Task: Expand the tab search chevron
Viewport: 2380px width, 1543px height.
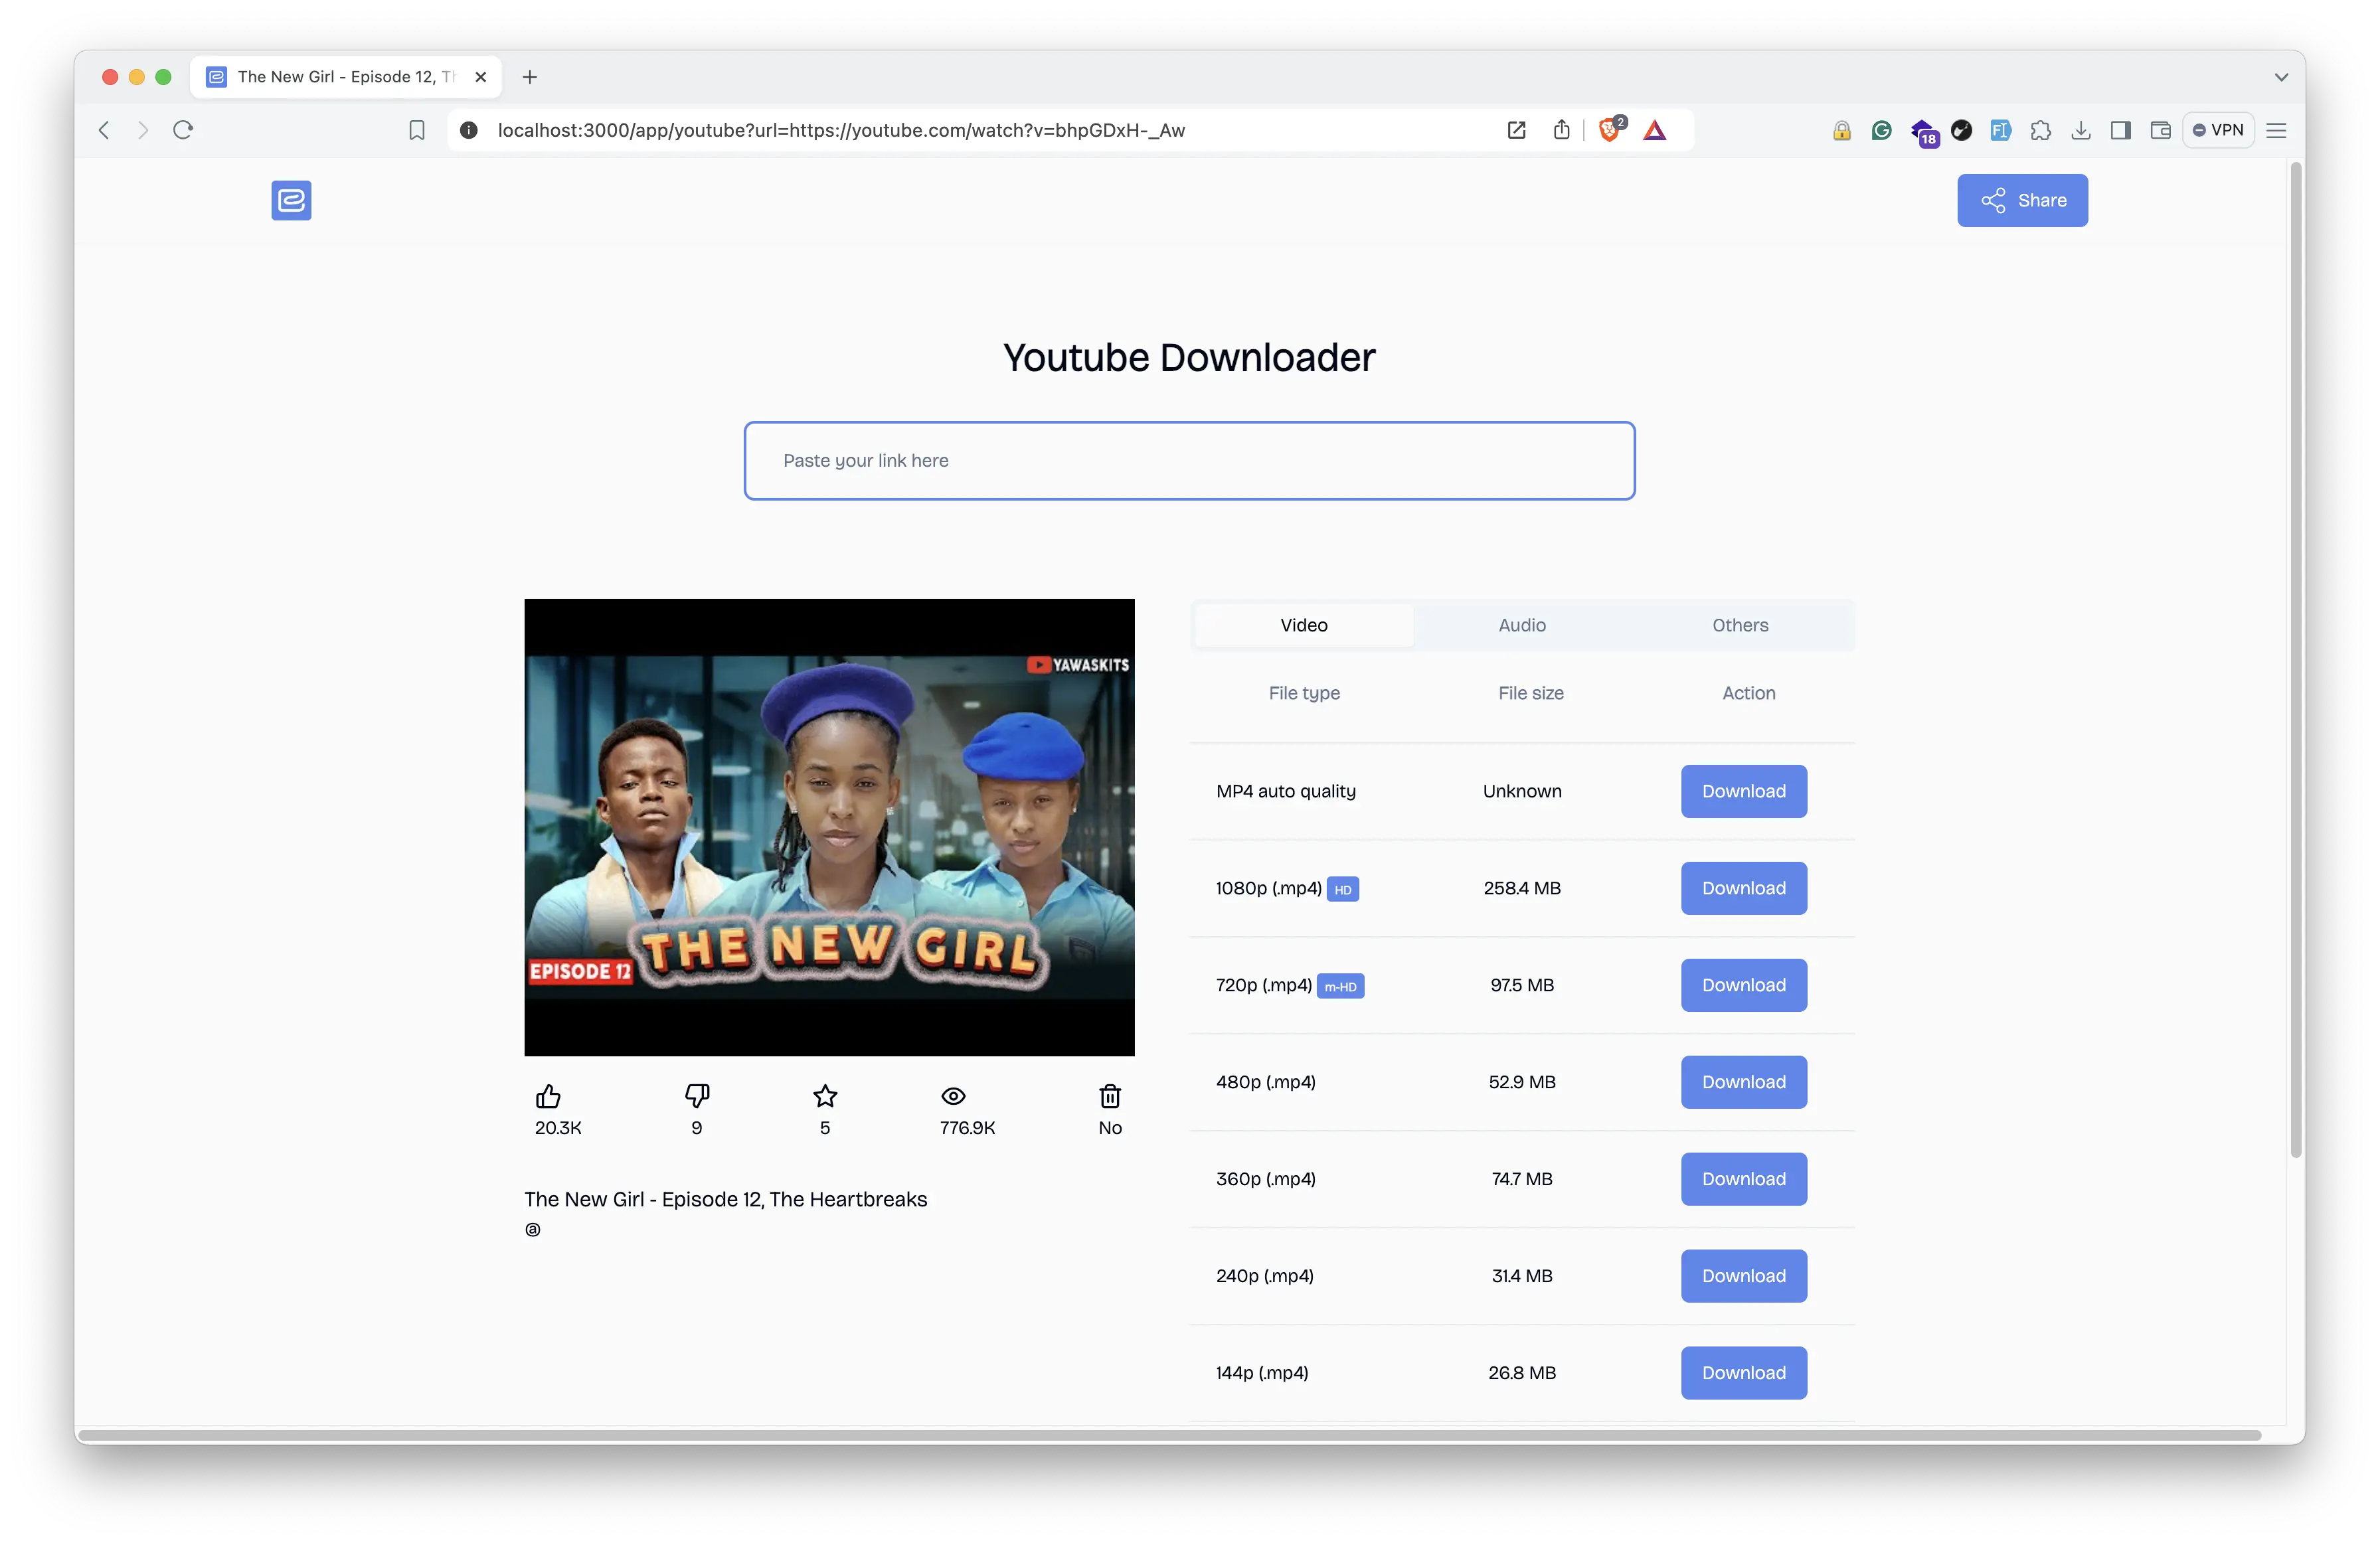Action: point(2281,77)
